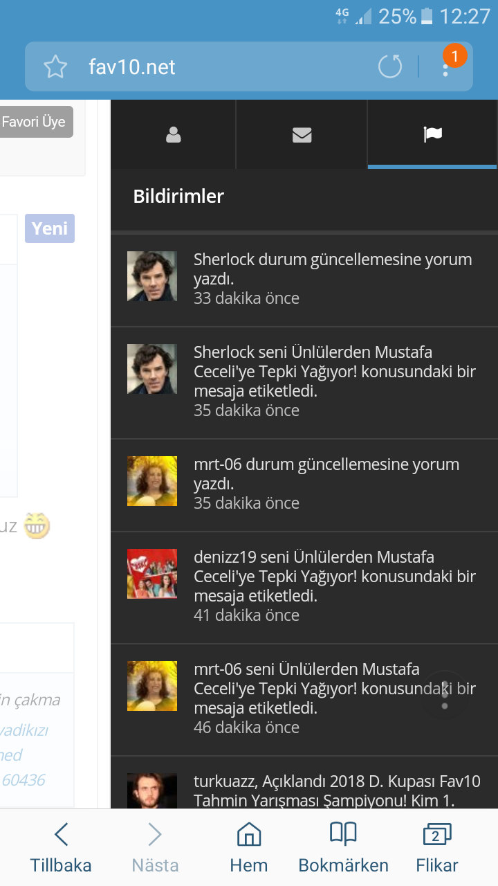Click the Favori Üye button
The width and height of the screenshot is (498, 886).
click(35, 122)
